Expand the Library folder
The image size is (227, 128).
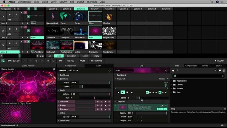point(171,85)
